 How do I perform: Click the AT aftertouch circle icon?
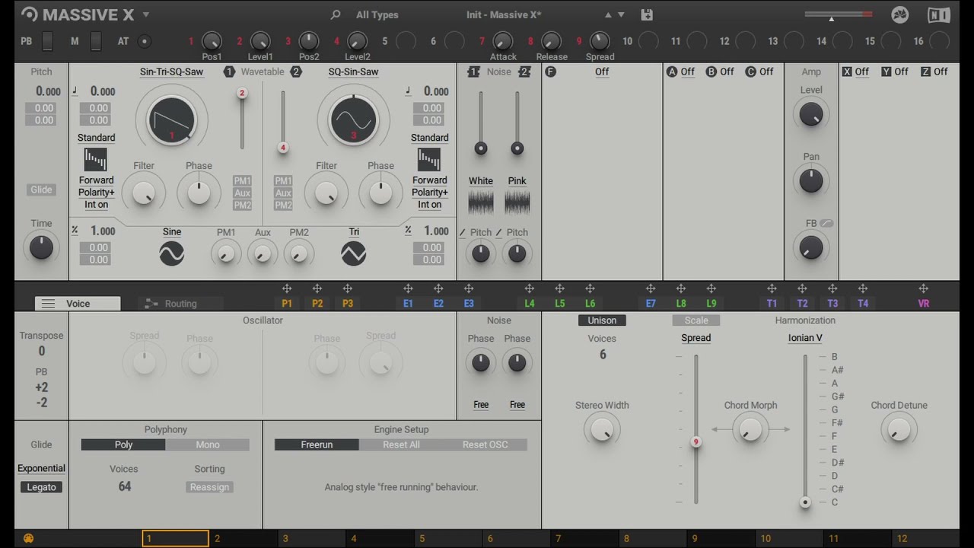coord(144,41)
